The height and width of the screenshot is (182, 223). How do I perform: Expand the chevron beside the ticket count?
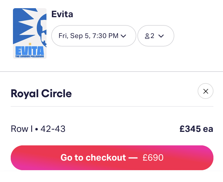[161, 36]
